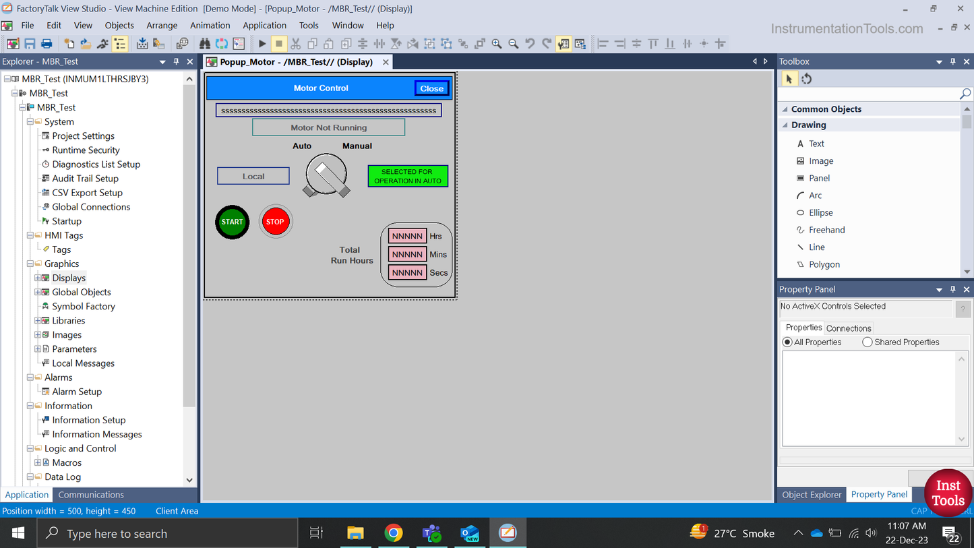974x548 pixels.
Task: Click the Align Bottom toolbar icon
Action: coord(670,44)
